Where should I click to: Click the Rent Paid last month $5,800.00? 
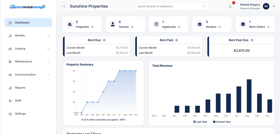pos(194,53)
